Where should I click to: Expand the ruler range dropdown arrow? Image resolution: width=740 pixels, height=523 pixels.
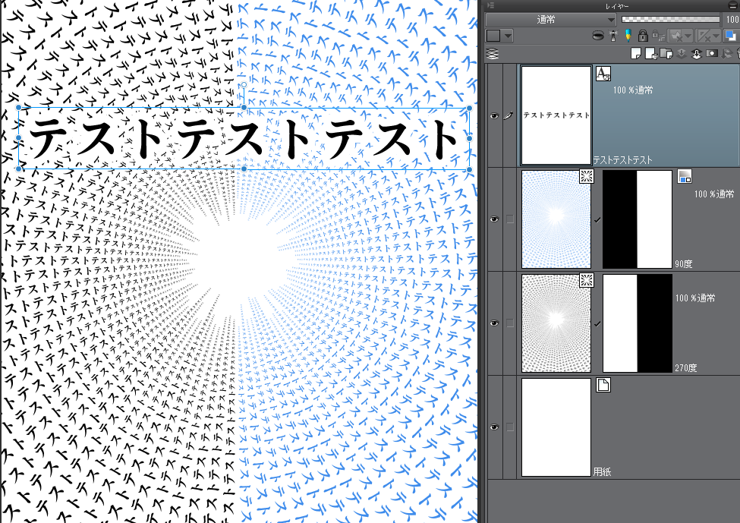(x=716, y=36)
